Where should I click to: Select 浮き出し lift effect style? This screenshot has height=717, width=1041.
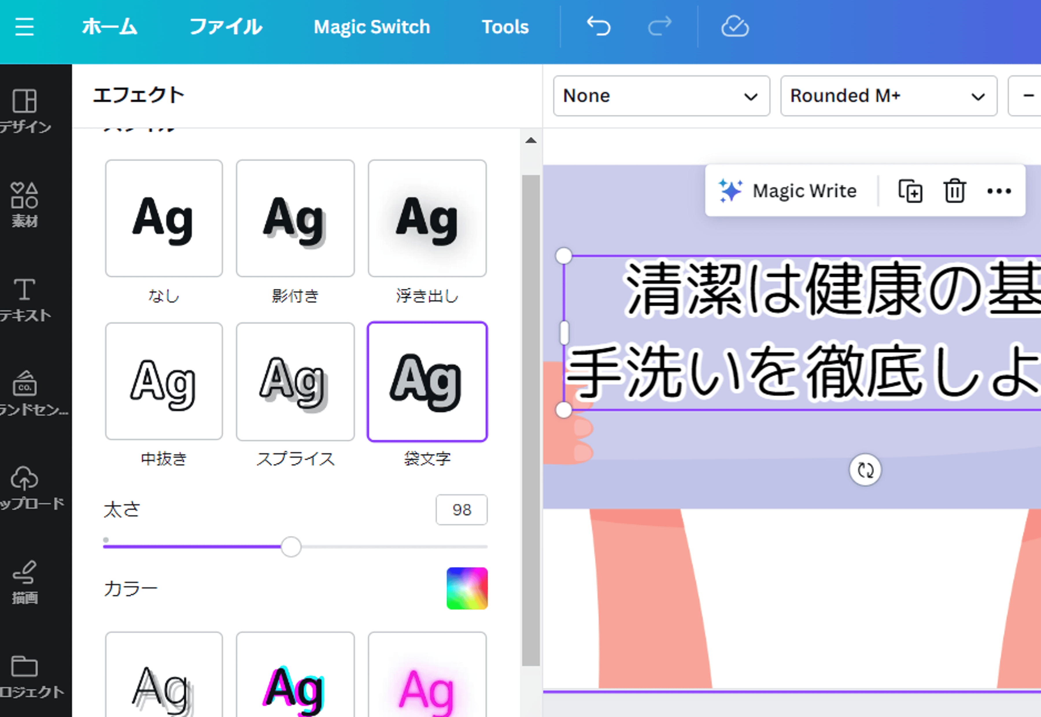[x=427, y=218]
